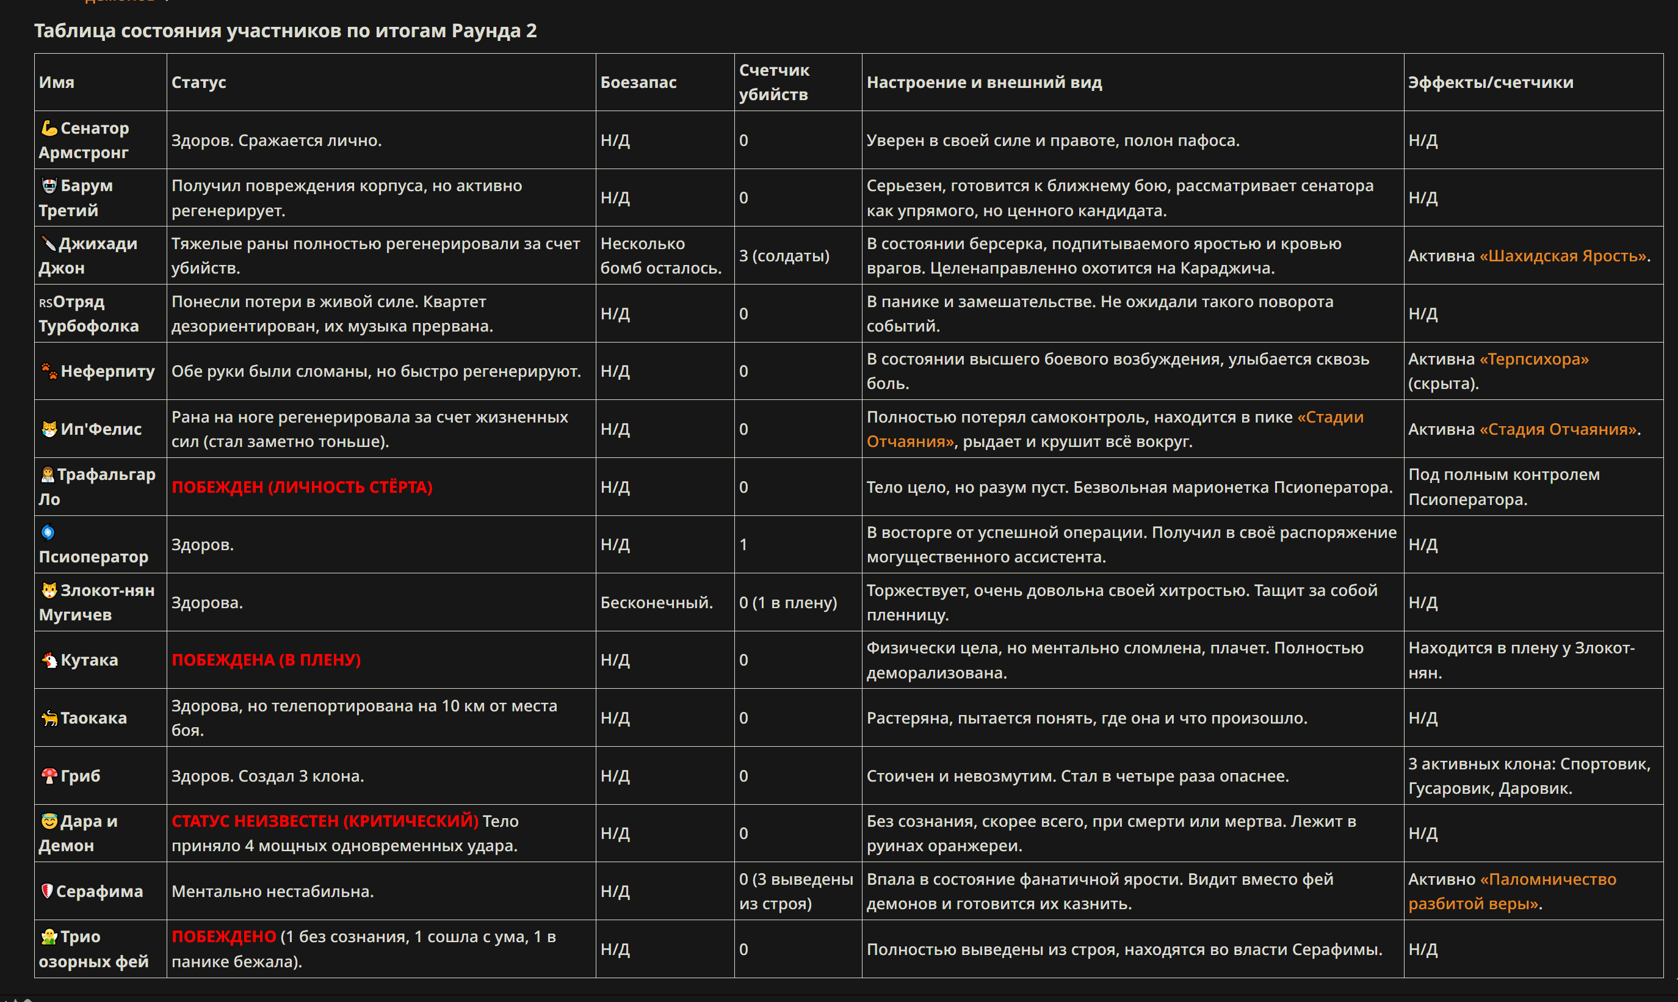Click 'Под полным контролем Психоператора.' cell
The width and height of the screenshot is (1678, 1002).
point(1504,487)
